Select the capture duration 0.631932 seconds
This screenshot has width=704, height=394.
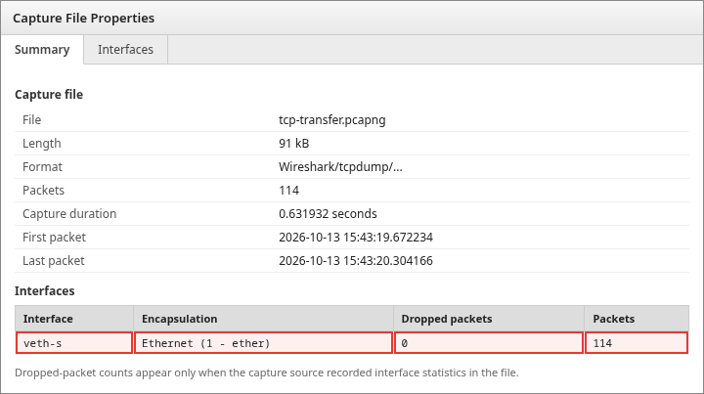pos(328,213)
